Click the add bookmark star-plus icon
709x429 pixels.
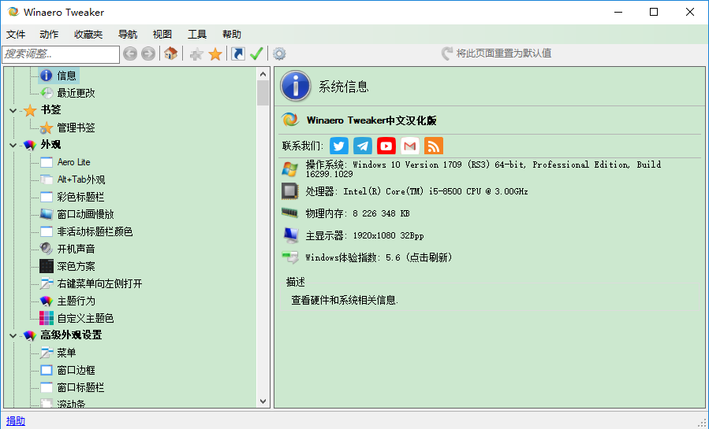tap(196, 54)
